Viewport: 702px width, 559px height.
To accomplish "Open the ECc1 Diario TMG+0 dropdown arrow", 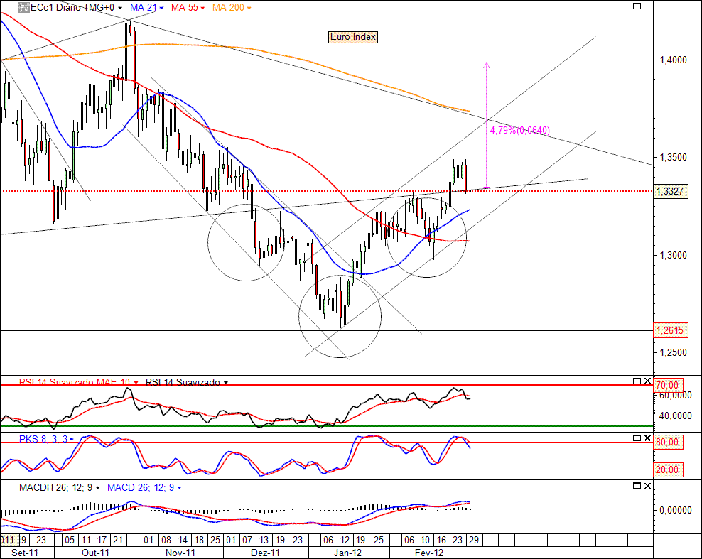I will tap(120, 8).
